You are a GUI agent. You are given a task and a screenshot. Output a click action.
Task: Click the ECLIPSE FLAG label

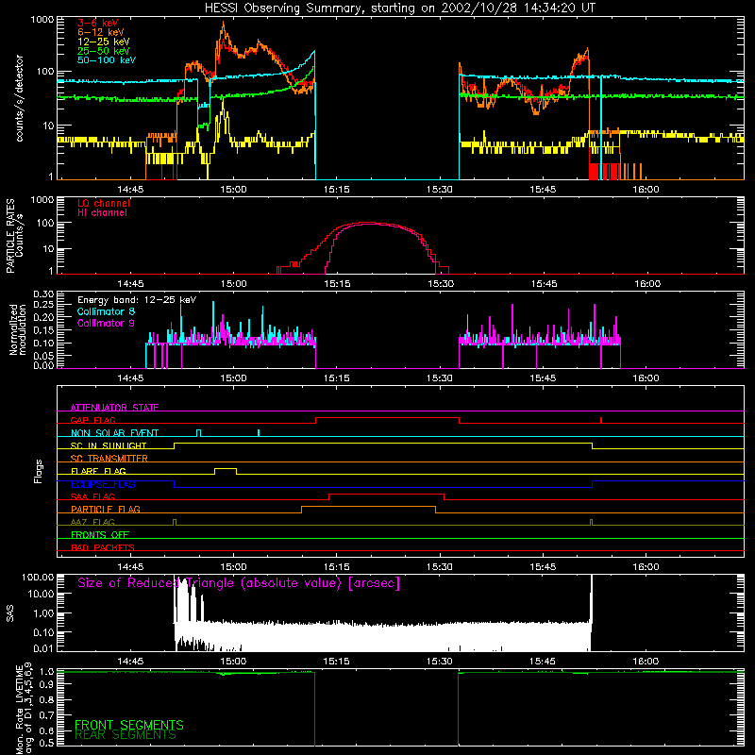(x=103, y=484)
